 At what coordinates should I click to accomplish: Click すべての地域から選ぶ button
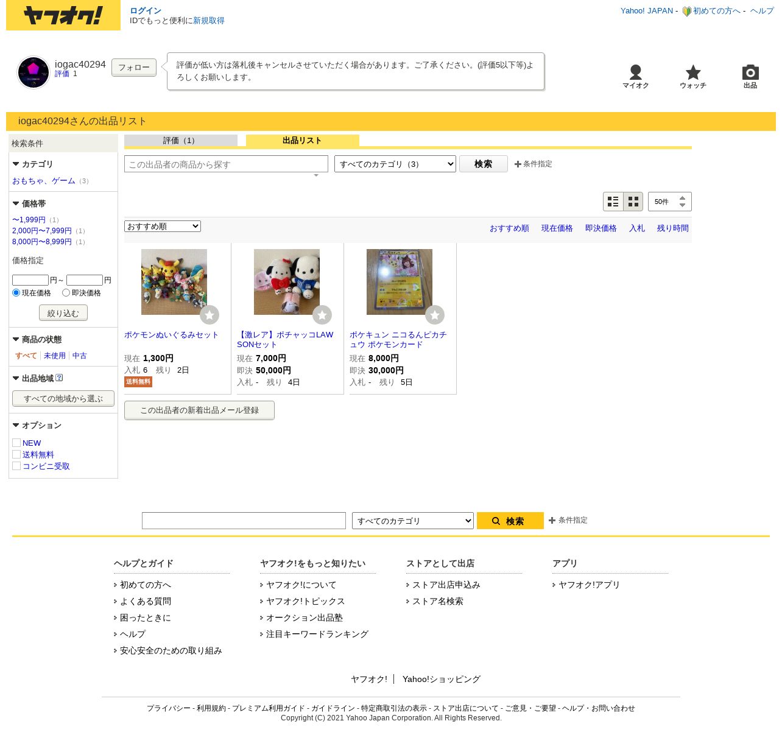click(63, 399)
